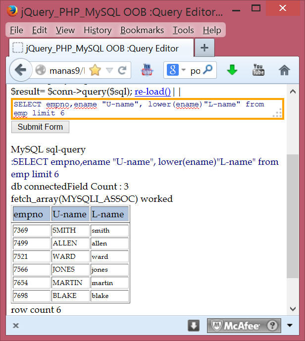Select the cell martin in L-name
305x341 pixels.
point(109,283)
